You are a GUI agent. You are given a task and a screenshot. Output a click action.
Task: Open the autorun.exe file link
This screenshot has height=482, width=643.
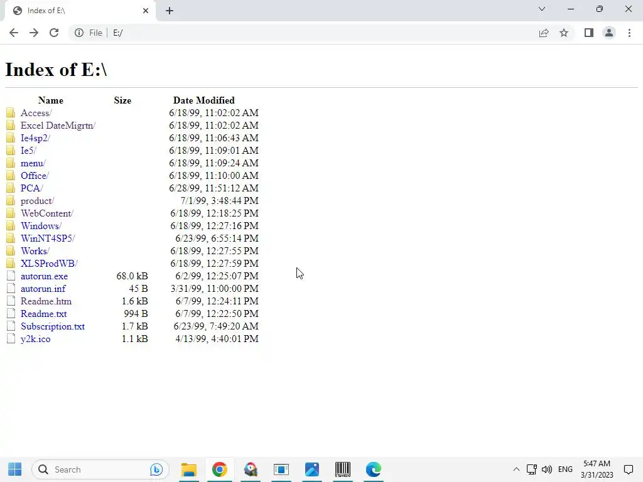tap(45, 276)
